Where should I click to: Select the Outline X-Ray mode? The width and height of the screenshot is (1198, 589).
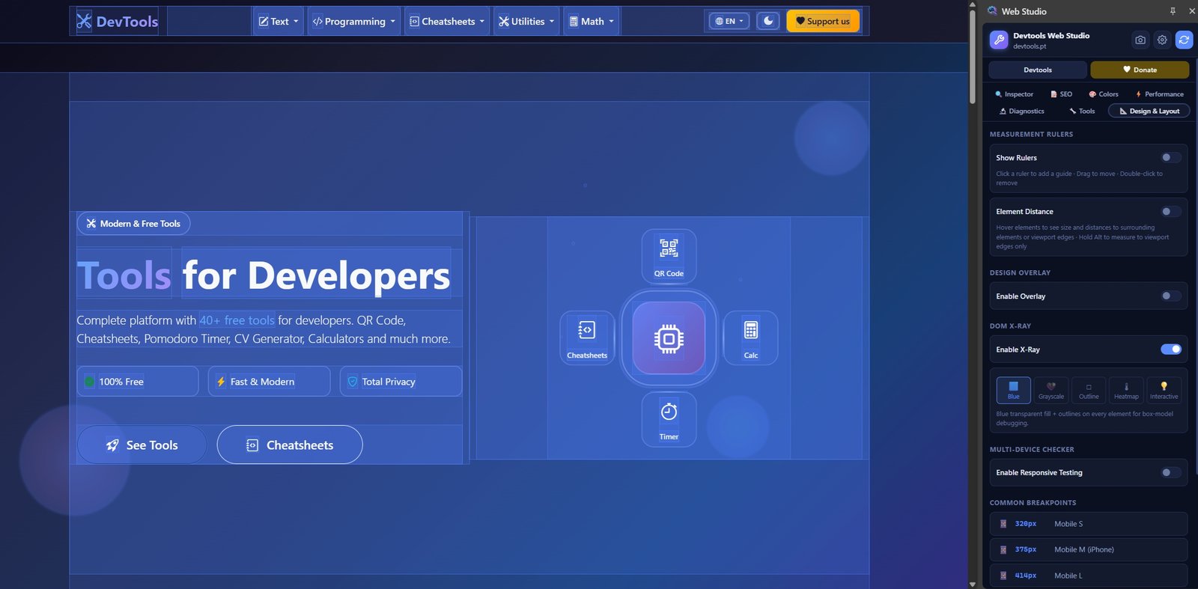click(x=1089, y=390)
